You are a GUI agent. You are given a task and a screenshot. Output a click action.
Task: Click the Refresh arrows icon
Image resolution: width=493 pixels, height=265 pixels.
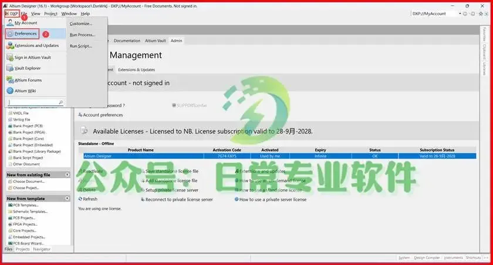[x=80, y=199]
